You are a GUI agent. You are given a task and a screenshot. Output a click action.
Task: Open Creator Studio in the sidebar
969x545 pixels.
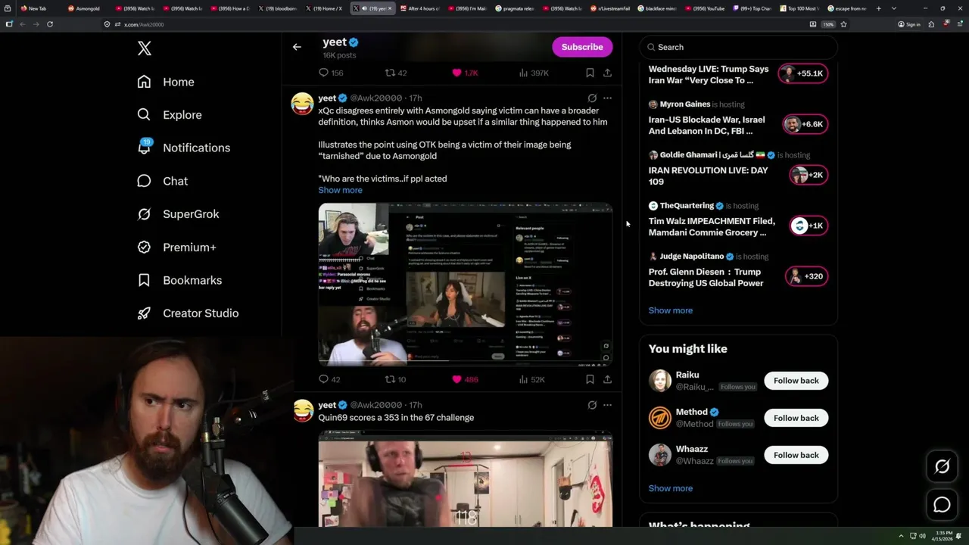tap(188, 313)
